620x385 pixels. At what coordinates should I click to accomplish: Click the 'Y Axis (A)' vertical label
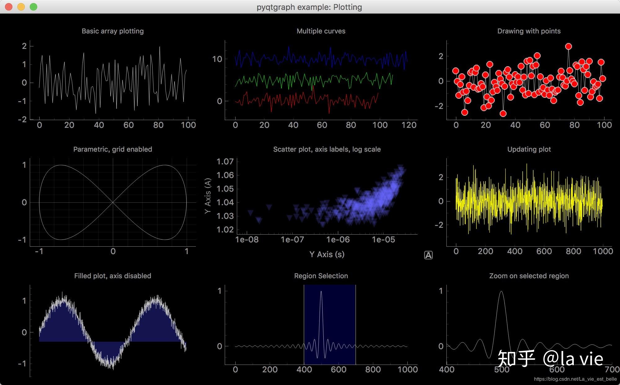click(208, 196)
